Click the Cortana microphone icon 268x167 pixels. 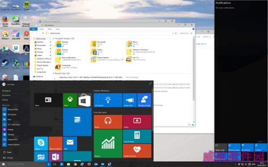click(49, 164)
